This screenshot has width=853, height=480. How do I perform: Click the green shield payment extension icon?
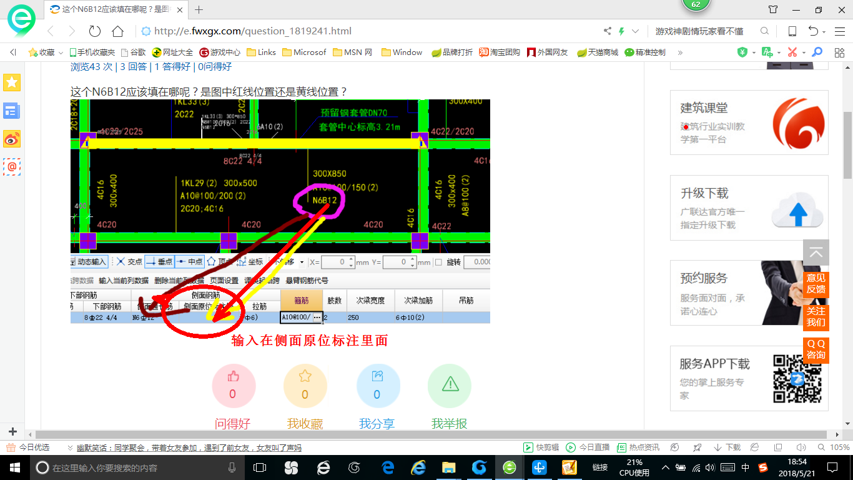(x=742, y=52)
